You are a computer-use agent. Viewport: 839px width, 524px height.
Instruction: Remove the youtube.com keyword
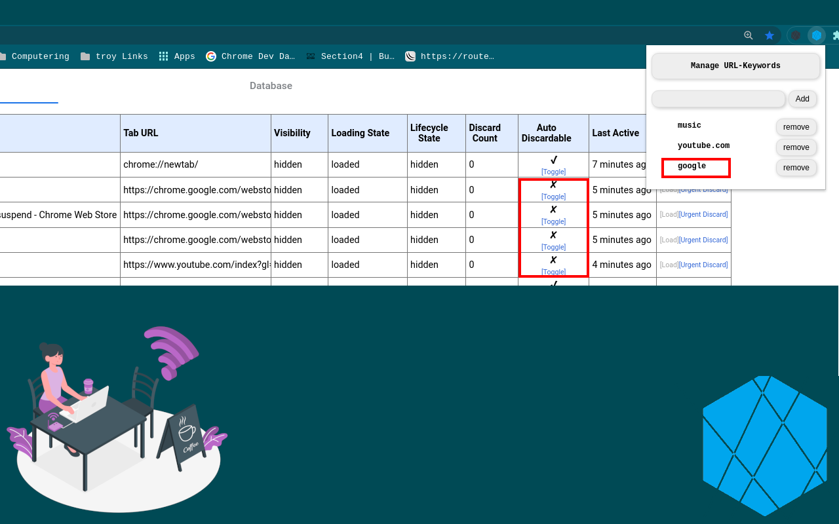(796, 147)
